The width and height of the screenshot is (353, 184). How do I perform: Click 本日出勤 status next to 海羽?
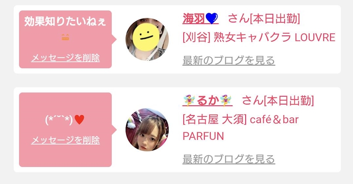(x=275, y=18)
